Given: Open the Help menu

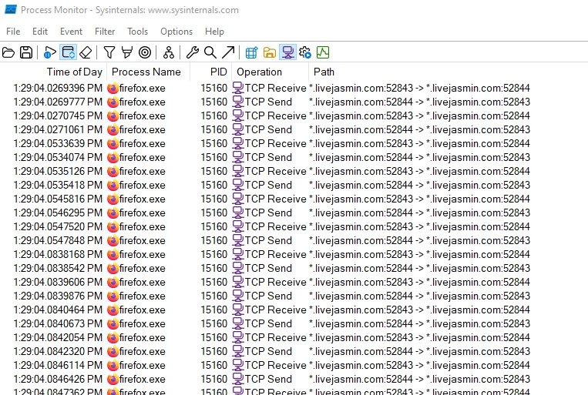Looking at the screenshot, I should tap(214, 32).
